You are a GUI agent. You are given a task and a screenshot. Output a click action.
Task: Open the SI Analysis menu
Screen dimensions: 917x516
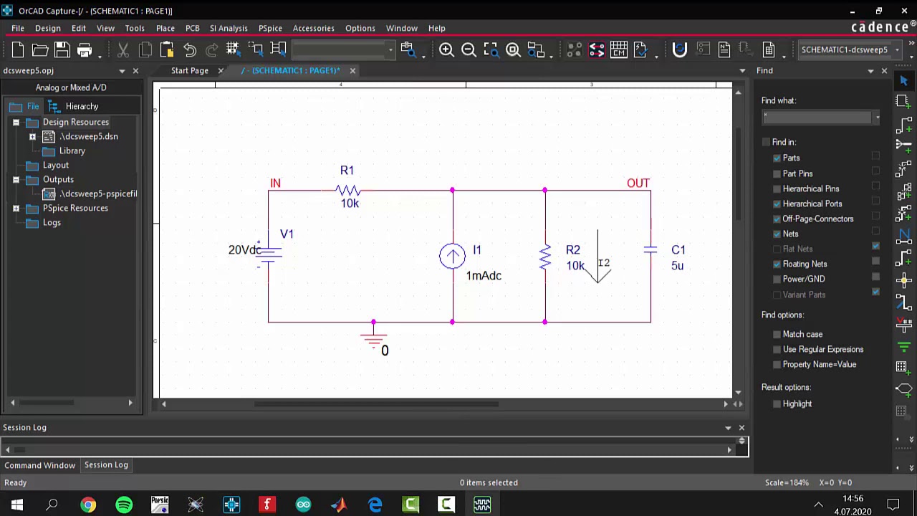click(x=229, y=28)
